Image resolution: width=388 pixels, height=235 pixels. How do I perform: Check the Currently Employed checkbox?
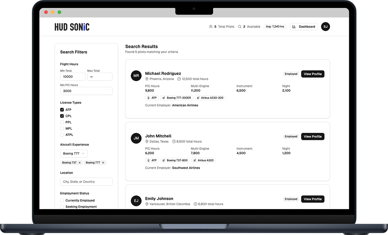point(62,200)
